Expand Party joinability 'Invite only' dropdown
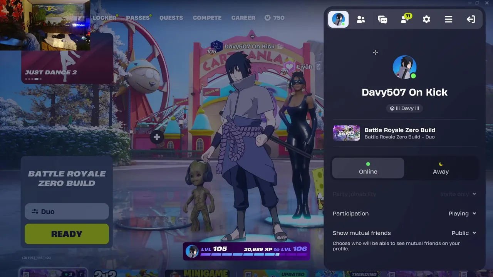The height and width of the screenshot is (277, 493). [458, 194]
